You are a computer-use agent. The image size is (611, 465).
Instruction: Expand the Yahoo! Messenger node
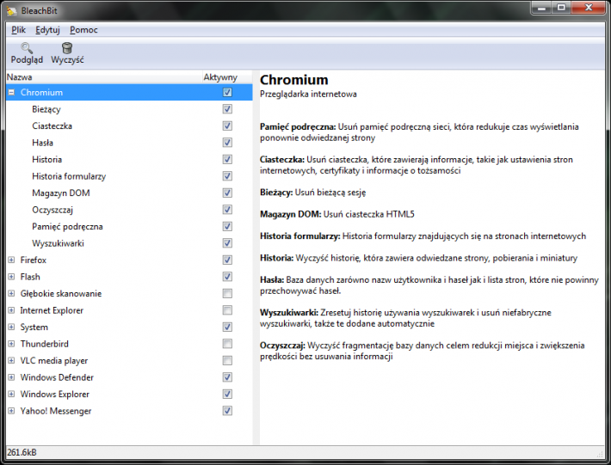pos(11,411)
